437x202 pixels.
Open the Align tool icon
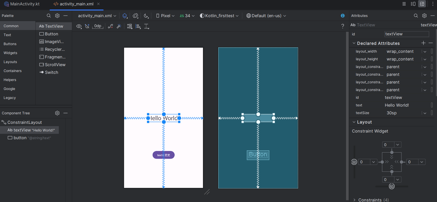coord(138,26)
